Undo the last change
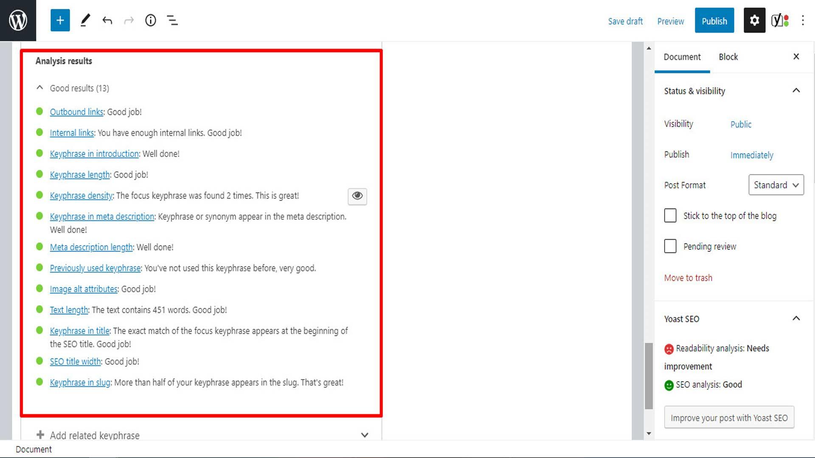Image resolution: width=815 pixels, height=458 pixels. [107, 20]
